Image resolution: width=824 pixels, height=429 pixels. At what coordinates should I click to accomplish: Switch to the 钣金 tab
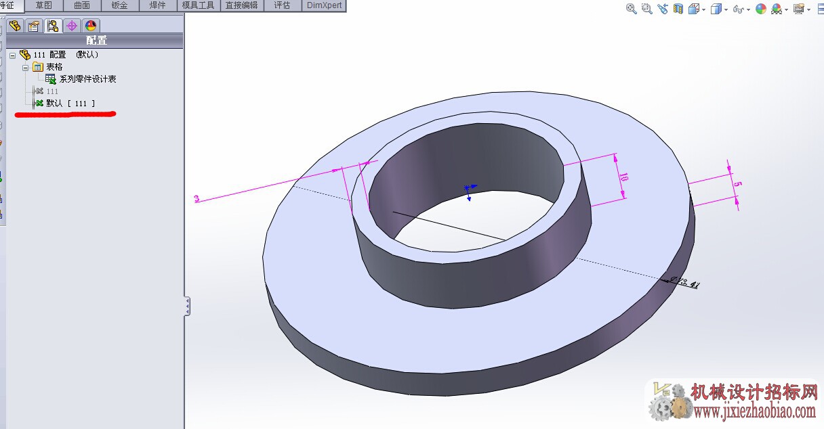120,5
